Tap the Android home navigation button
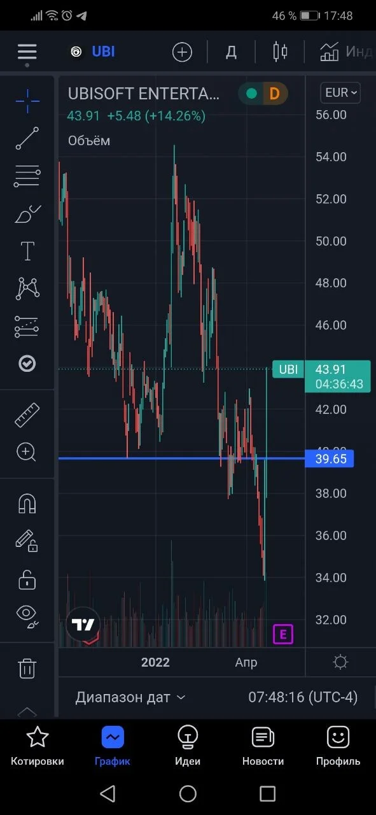Viewport: 376px width, 815px height. 188,793
